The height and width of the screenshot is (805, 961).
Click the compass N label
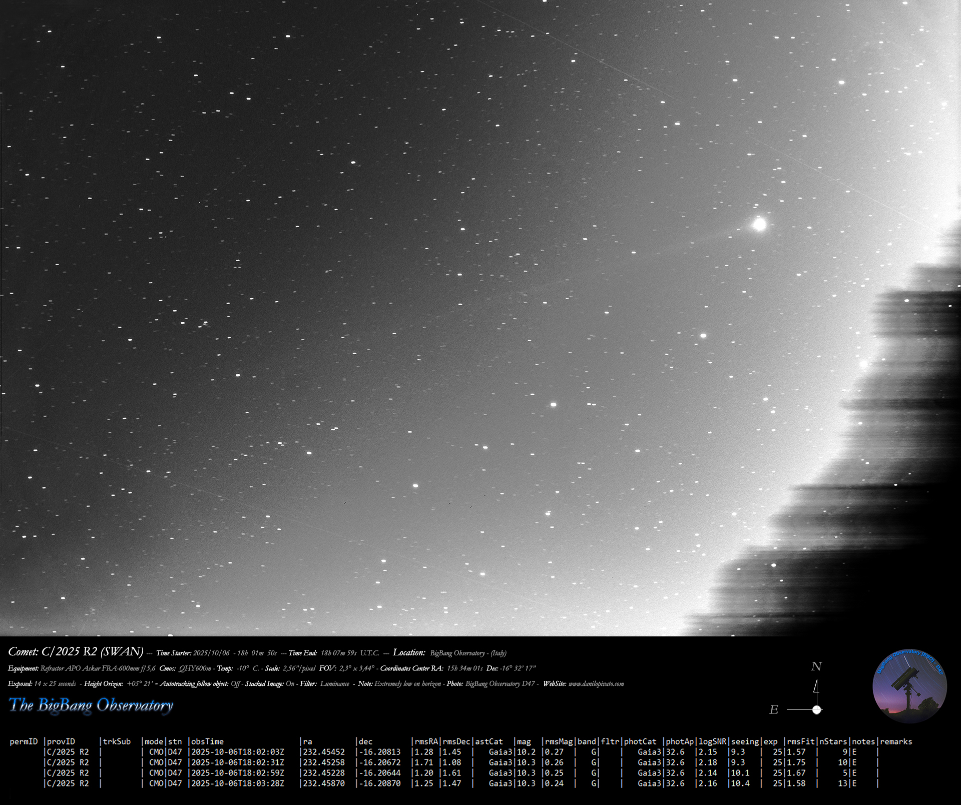pos(816,666)
